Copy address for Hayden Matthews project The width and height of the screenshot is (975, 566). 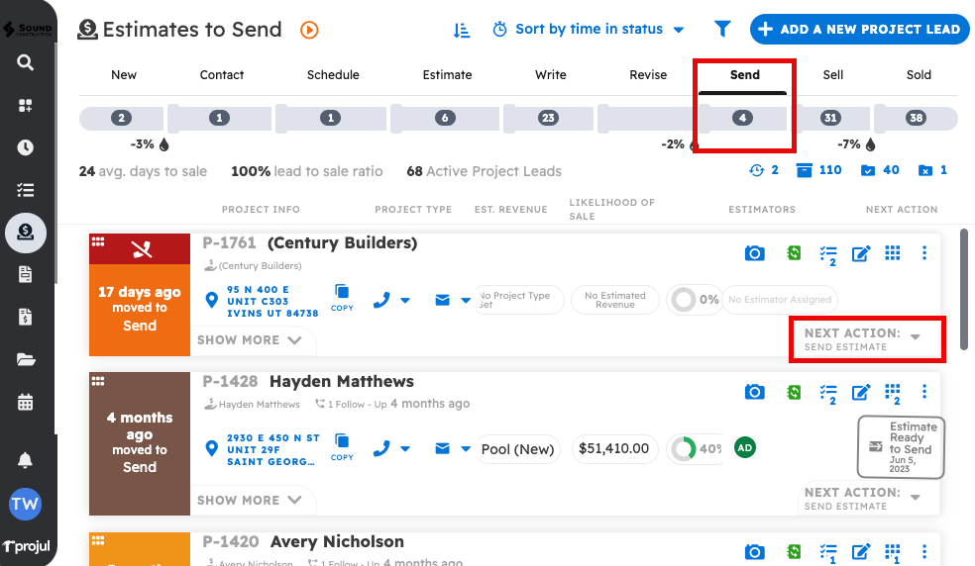pos(342,444)
